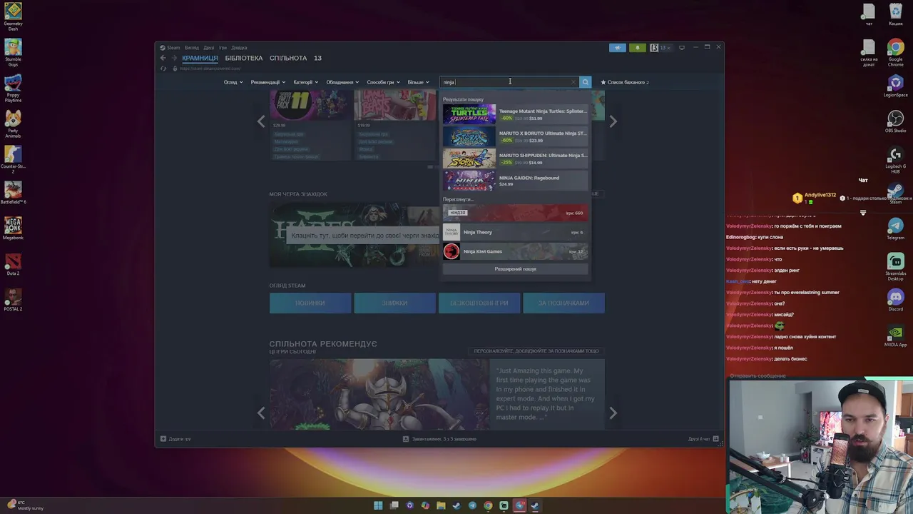Screen dimensions: 913x514
Task: Open Streamlabs Desktop shortcut
Action: tap(895, 266)
